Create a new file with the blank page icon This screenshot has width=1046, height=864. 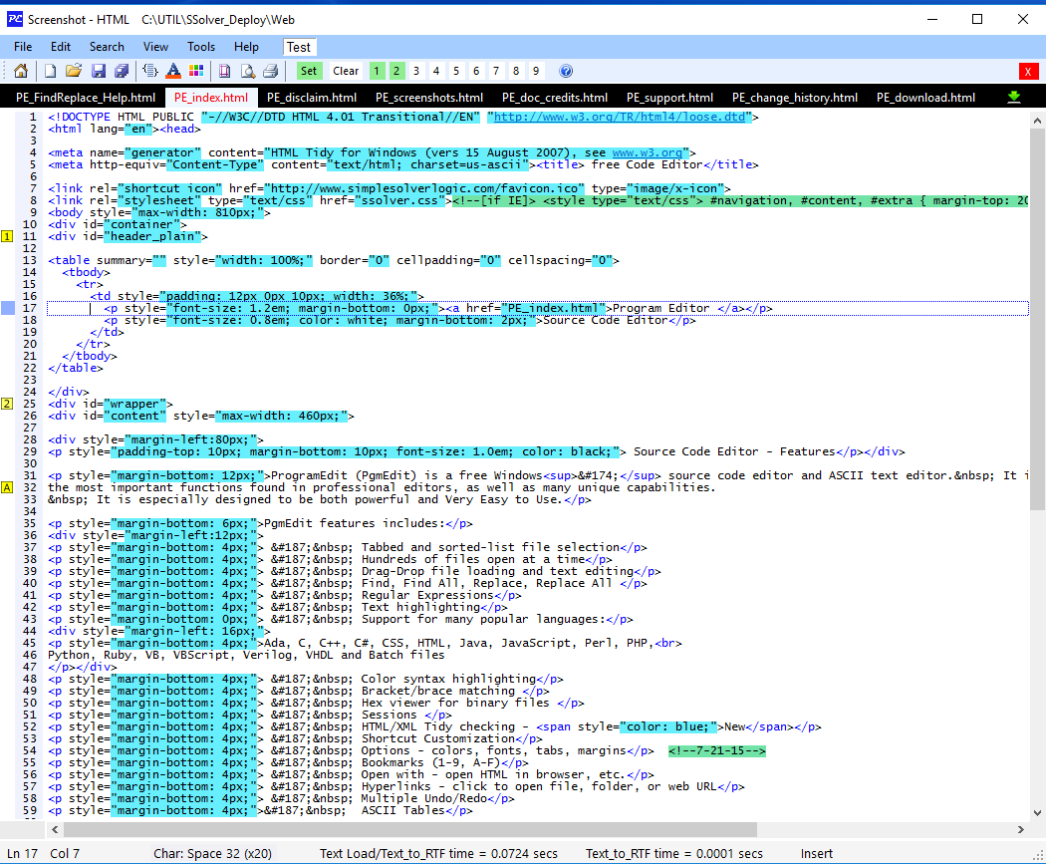(50, 71)
